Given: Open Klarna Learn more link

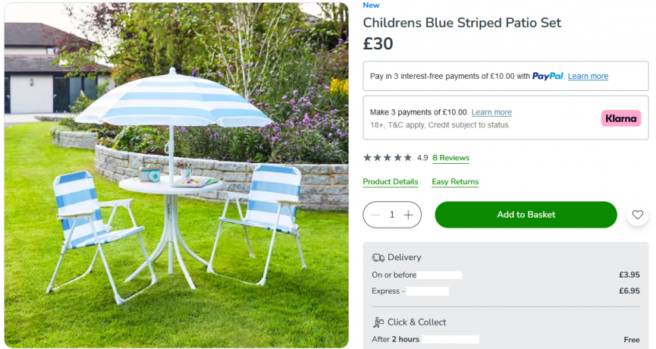Looking at the screenshot, I should click(491, 112).
